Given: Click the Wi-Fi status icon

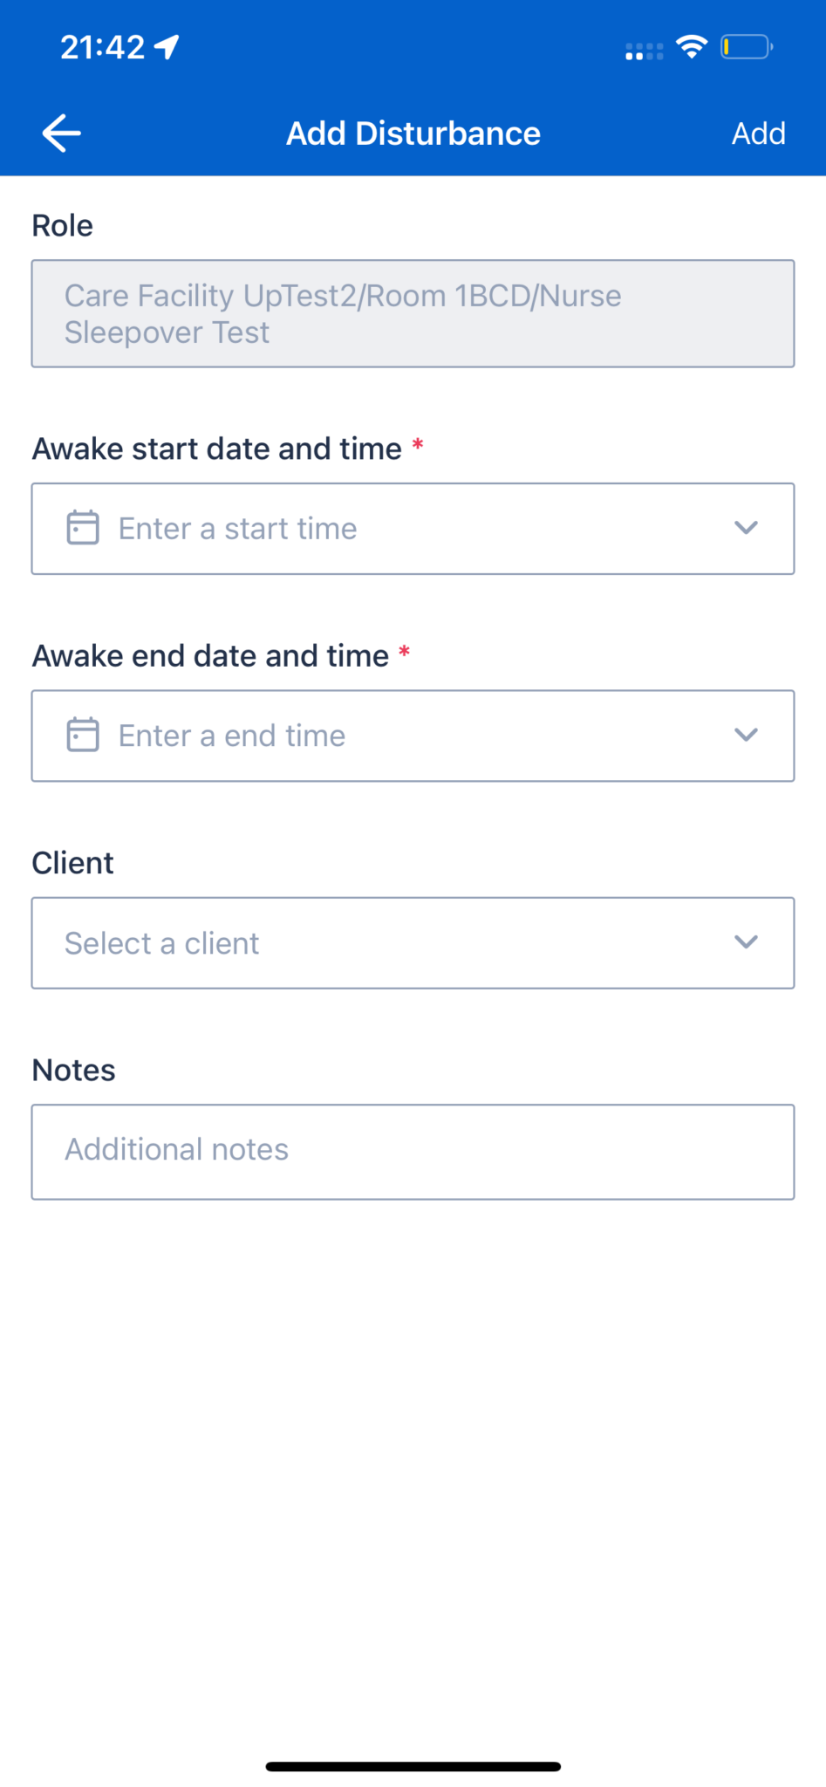Looking at the screenshot, I should coord(691,48).
